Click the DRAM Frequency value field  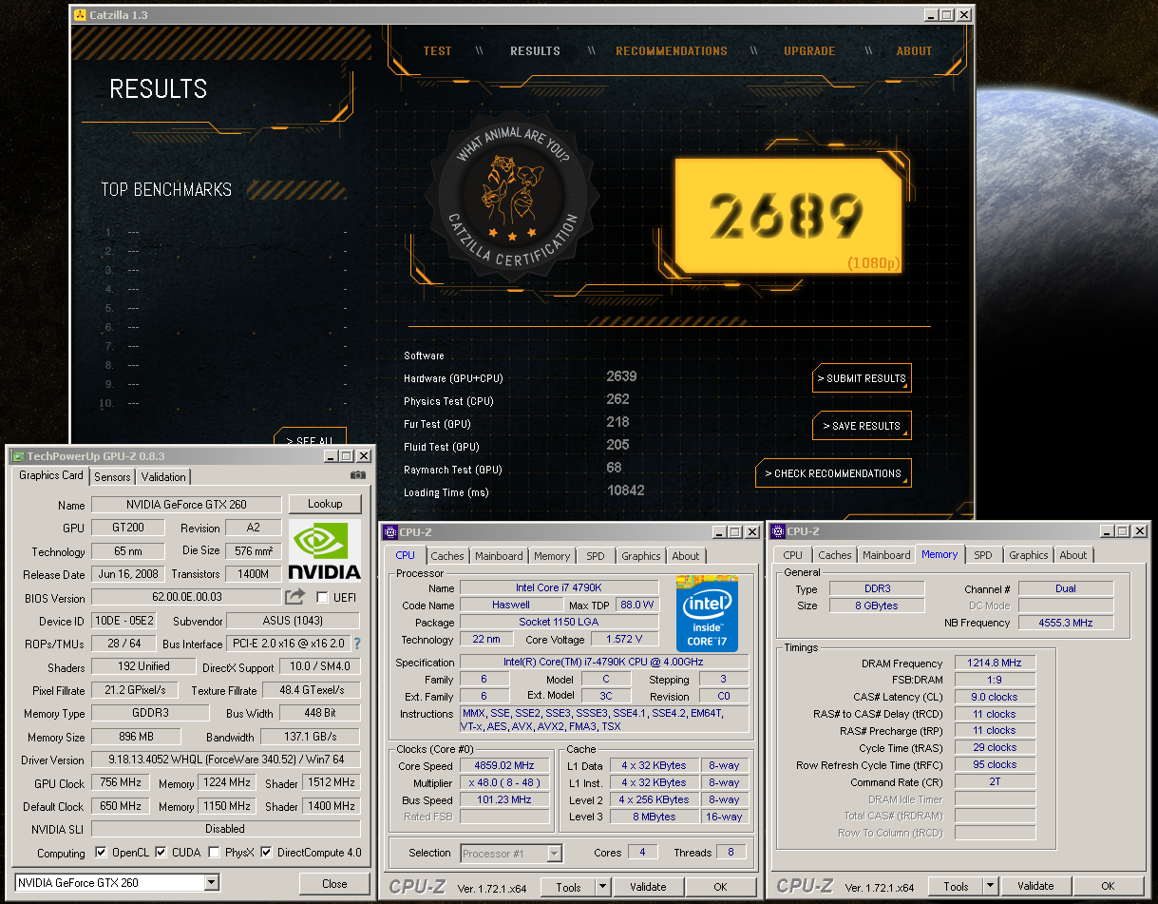(996, 664)
